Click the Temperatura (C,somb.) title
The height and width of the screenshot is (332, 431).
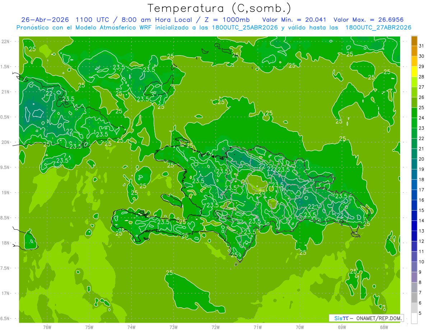pyautogui.click(x=219, y=8)
